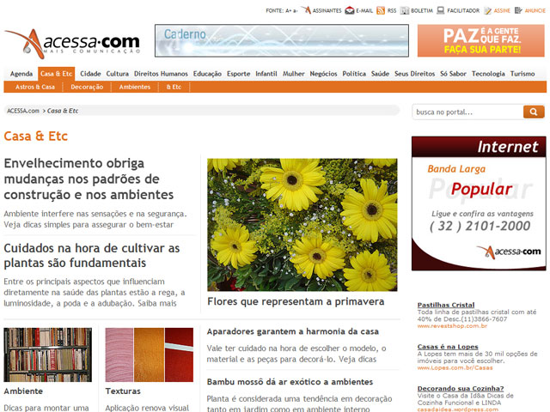Click the E-mail envelope icon
This screenshot has height=412, width=550.
coord(350,10)
